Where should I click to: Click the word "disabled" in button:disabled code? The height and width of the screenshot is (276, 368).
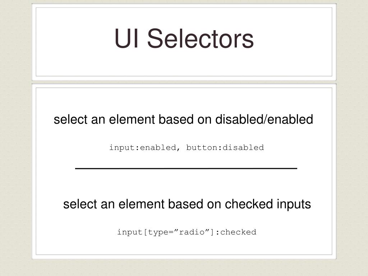coord(243,148)
